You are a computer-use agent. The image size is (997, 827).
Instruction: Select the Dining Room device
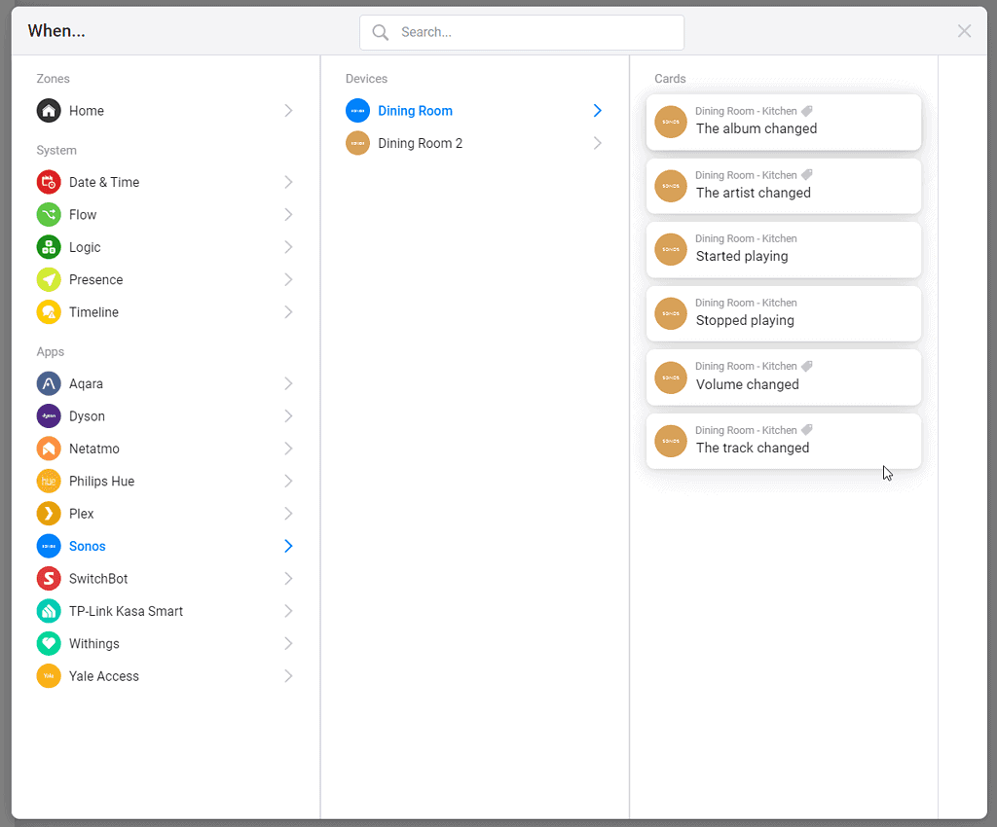coord(415,111)
